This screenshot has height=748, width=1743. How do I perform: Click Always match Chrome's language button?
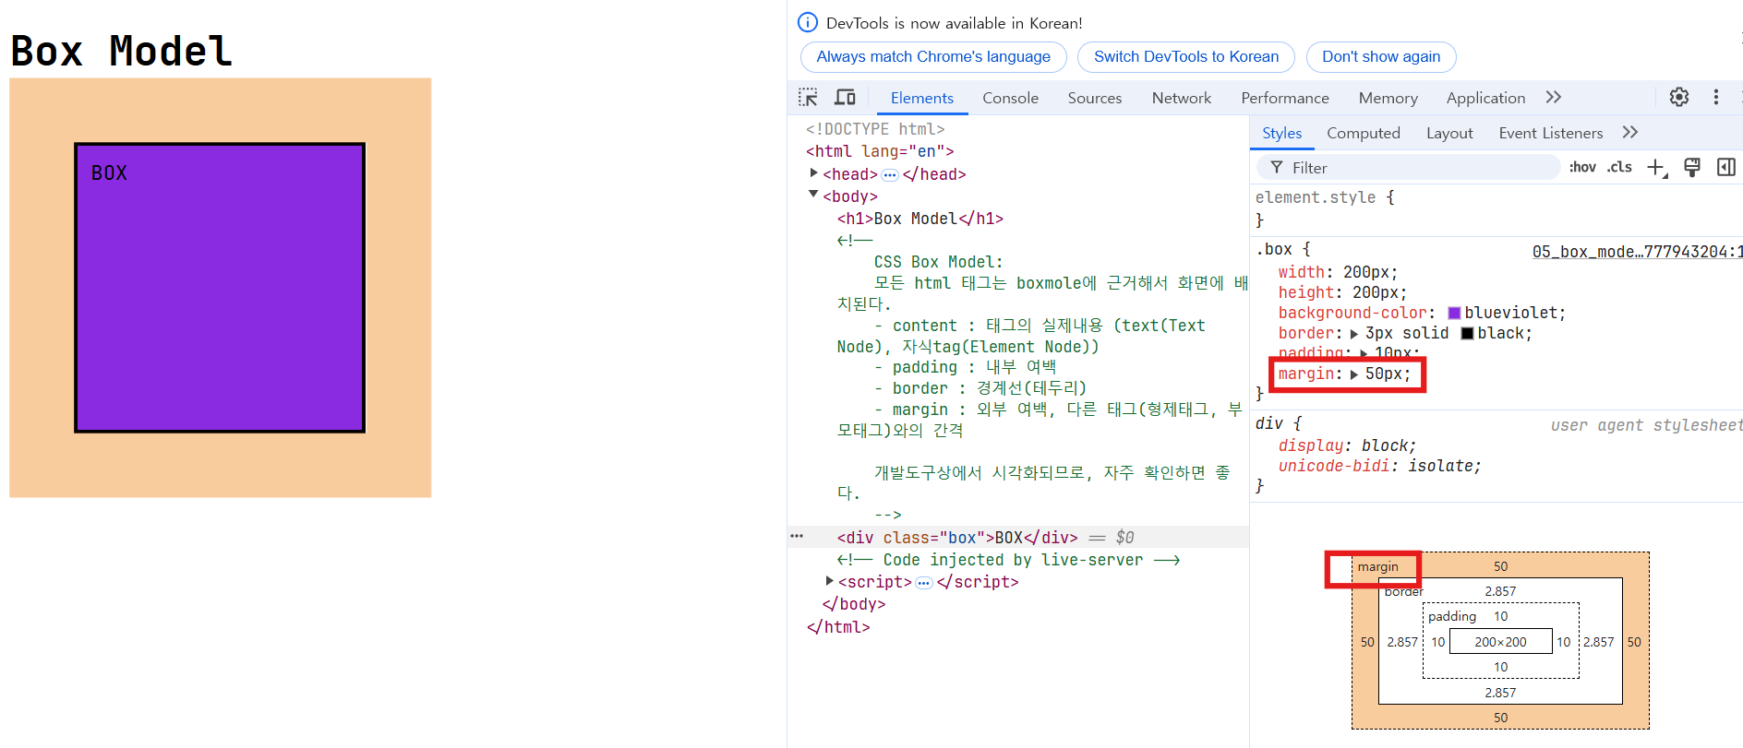[x=933, y=57]
